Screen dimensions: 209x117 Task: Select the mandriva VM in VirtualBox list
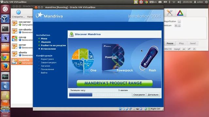coord(22,61)
